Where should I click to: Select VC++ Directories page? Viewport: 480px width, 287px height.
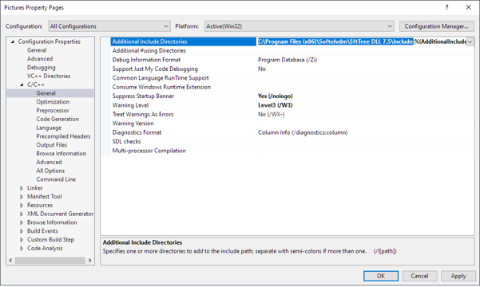(49, 76)
